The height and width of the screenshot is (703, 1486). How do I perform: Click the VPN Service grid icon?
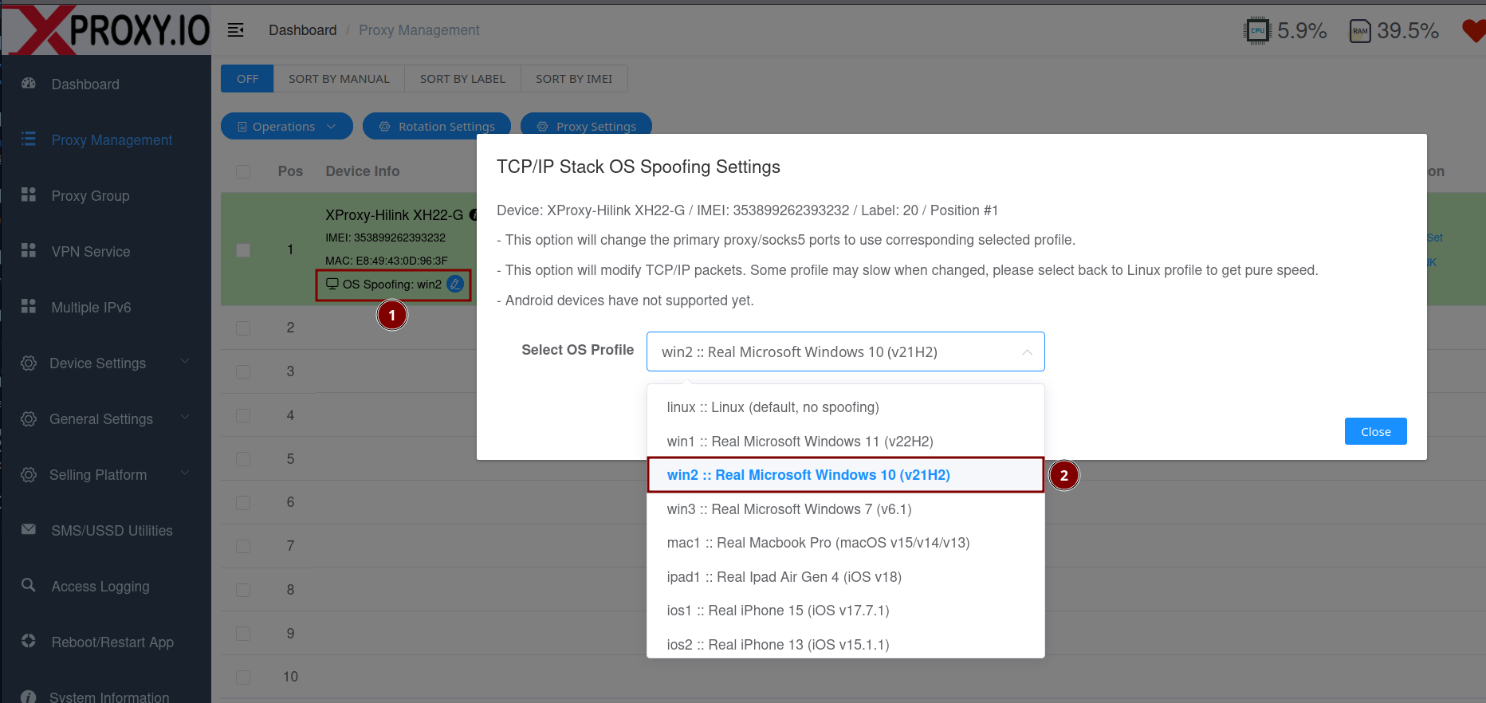[x=29, y=251]
